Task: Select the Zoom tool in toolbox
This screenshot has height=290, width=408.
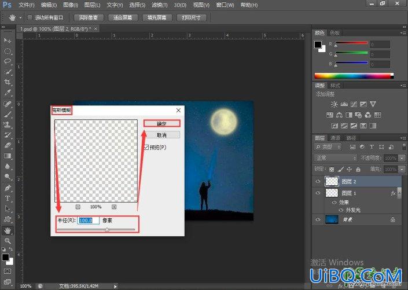Action: click(8, 241)
